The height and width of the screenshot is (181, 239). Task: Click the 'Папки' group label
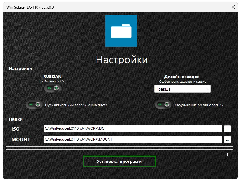[x=16, y=119]
